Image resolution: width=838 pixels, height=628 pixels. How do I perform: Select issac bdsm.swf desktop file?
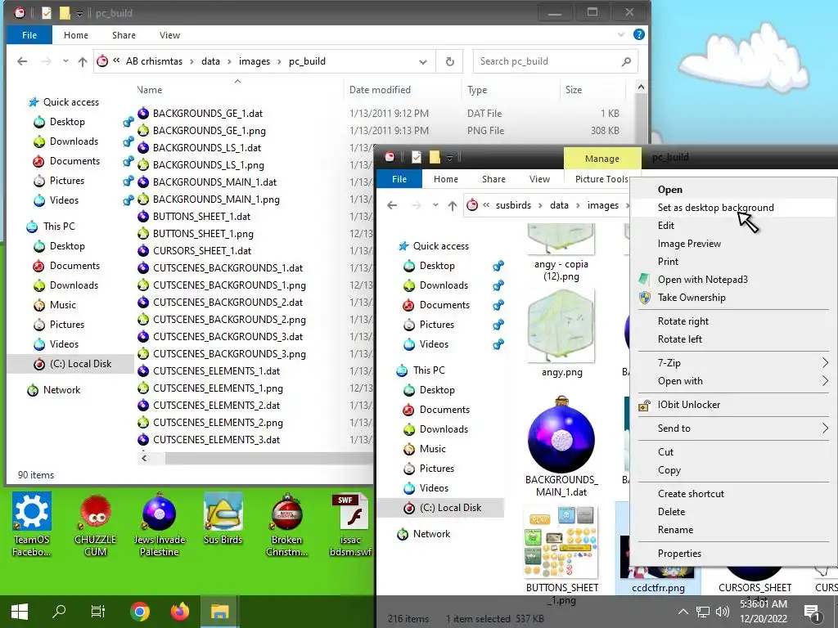pyautogui.click(x=350, y=524)
